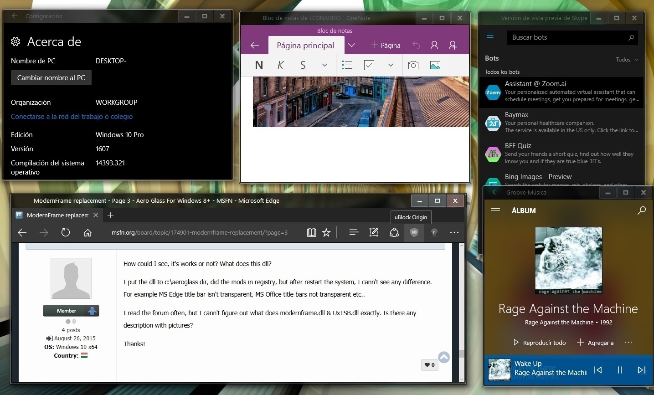This screenshot has height=395, width=654.
Task: Open Edge web note pen tool
Action: [x=374, y=232]
